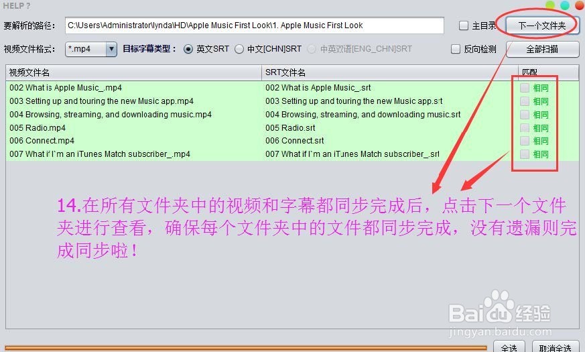Select 003 Setting up and touring the new Music app.mp4
The width and height of the screenshot is (585, 352).
pyautogui.click(x=101, y=101)
